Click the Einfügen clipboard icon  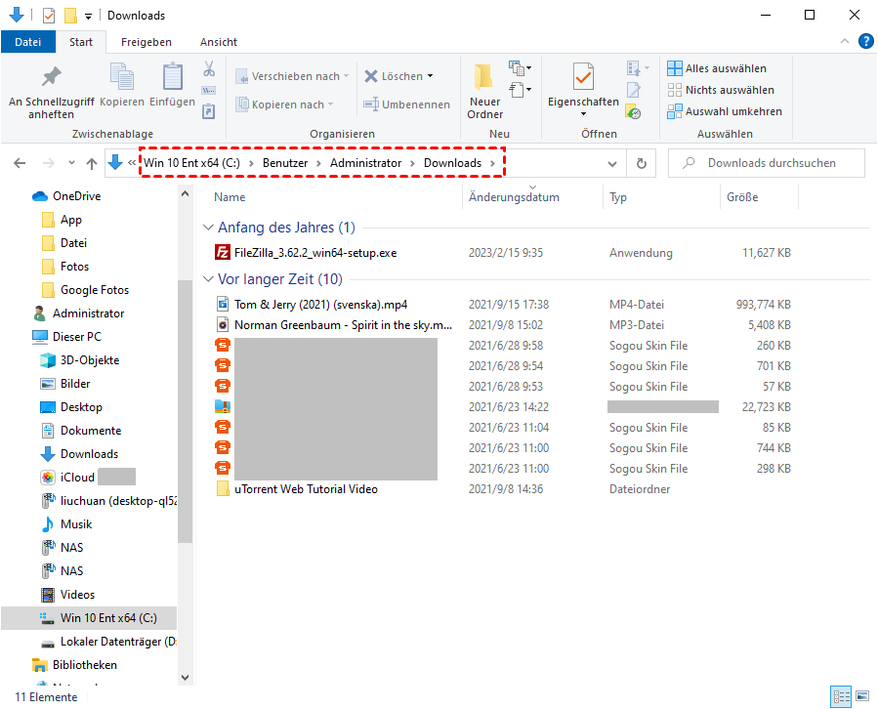pyautogui.click(x=172, y=85)
